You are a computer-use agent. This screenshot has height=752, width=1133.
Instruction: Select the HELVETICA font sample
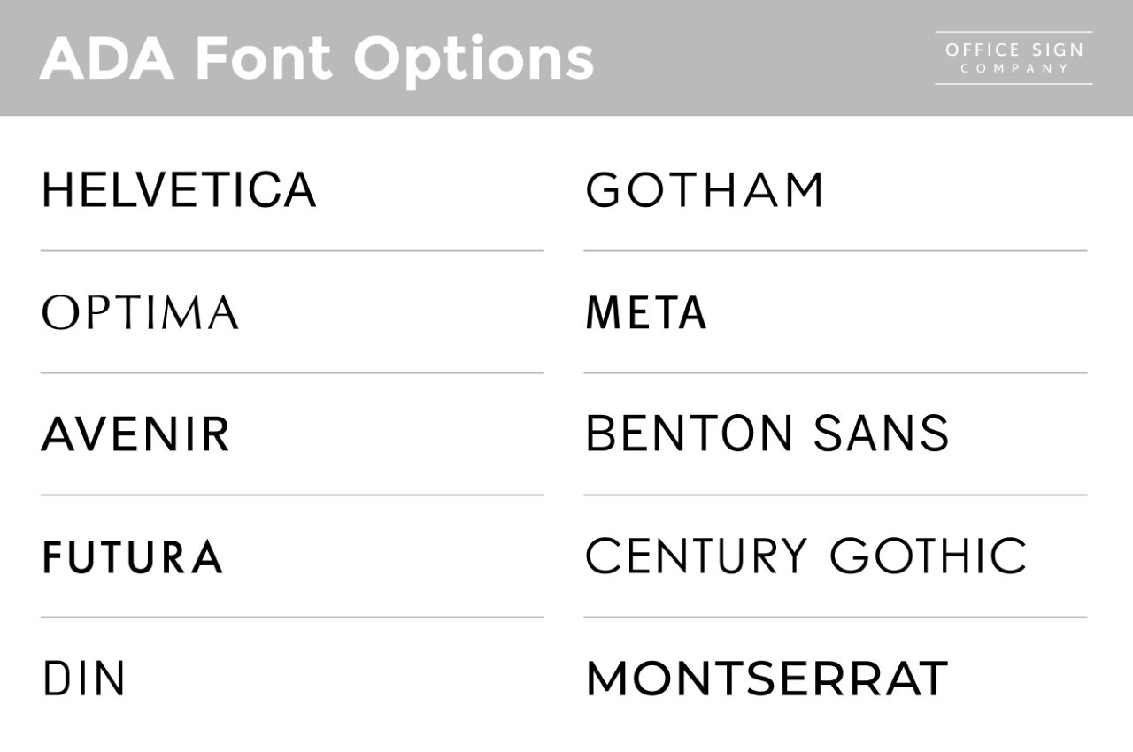179,190
